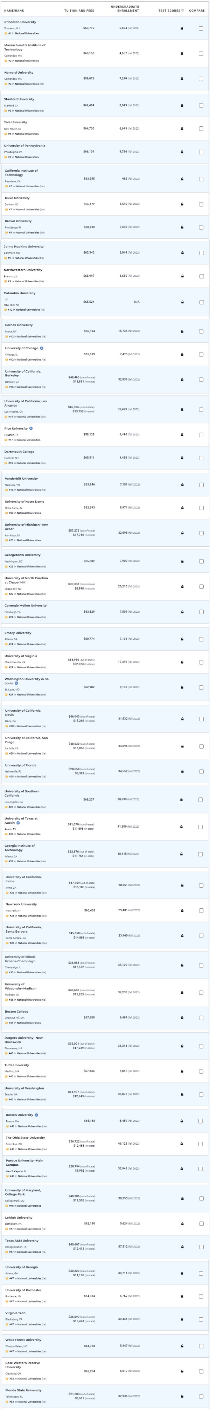
Task: Click the blue icon beside University of Chicago
Action: [42, 348]
